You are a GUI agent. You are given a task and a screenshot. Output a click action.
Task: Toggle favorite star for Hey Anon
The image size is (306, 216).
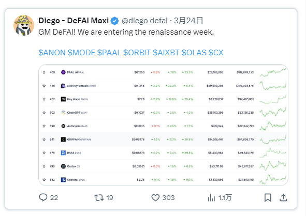44,99
